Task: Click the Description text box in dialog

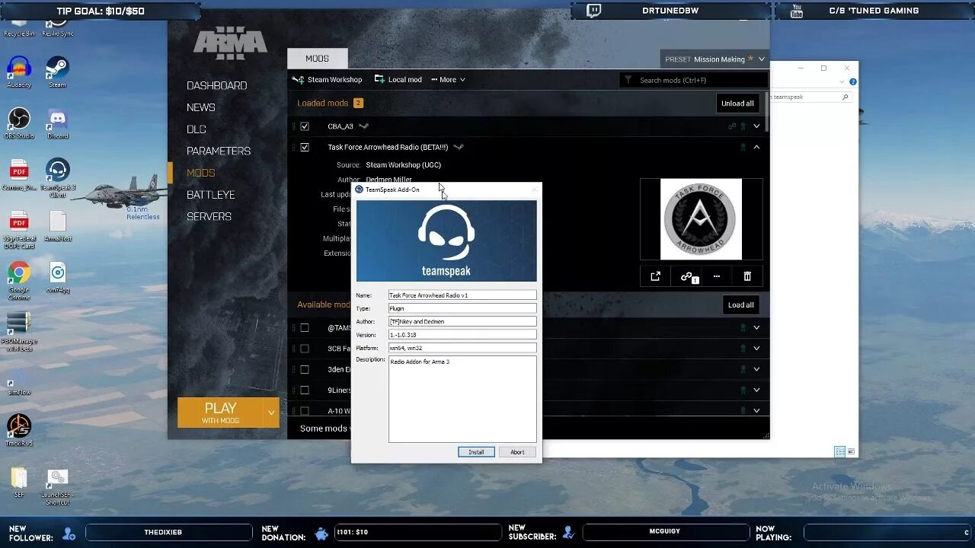Action: pyautogui.click(x=462, y=399)
